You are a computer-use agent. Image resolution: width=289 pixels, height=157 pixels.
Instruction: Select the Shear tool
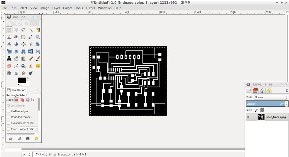pos(16,51)
